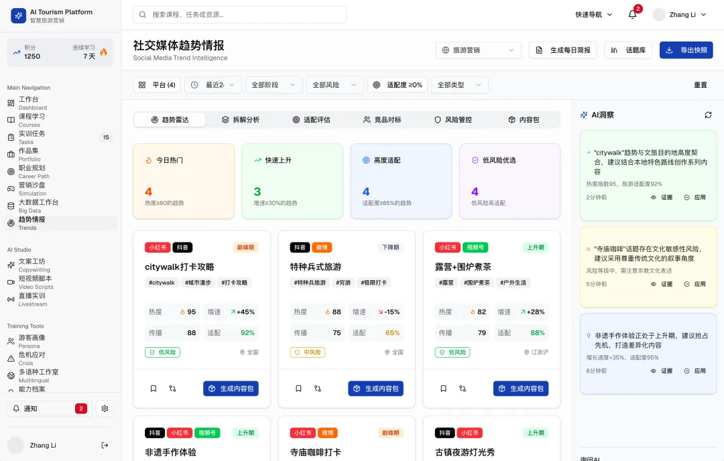Open 直播实训 Livestream in the sidebar
Screen dimensions: 724x461
pyautogui.click(x=59, y=299)
